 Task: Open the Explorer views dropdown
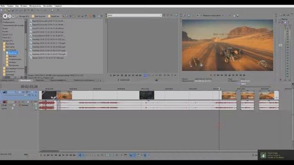(100, 16)
